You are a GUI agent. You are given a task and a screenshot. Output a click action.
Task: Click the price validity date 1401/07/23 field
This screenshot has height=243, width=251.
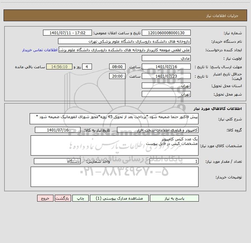tap(166, 76)
